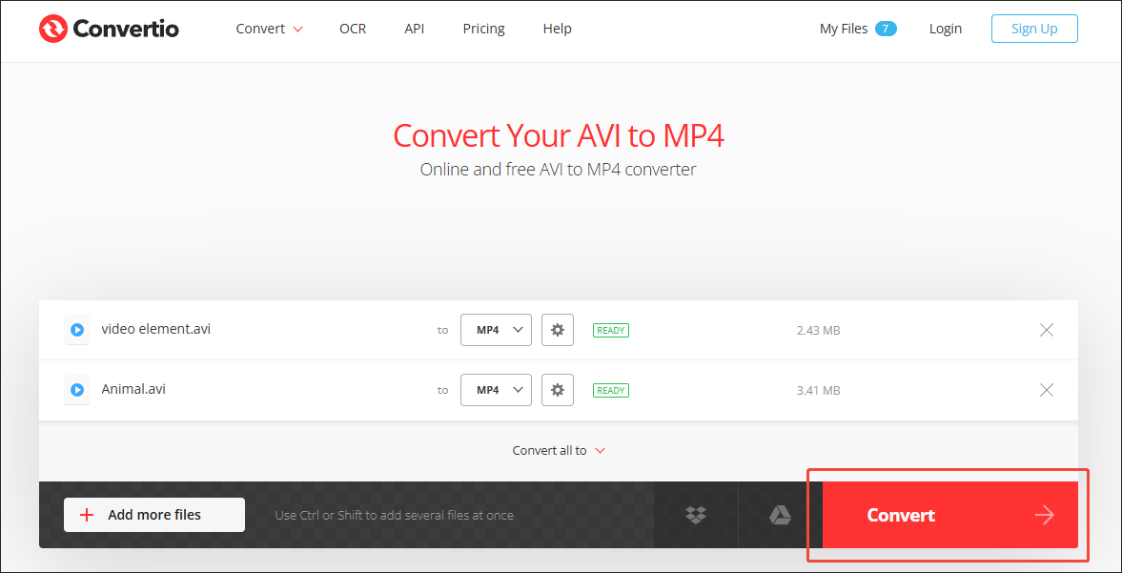Click the plus icon on Add more files
Screen dimensions: 1122x573
tap(86, 515)
